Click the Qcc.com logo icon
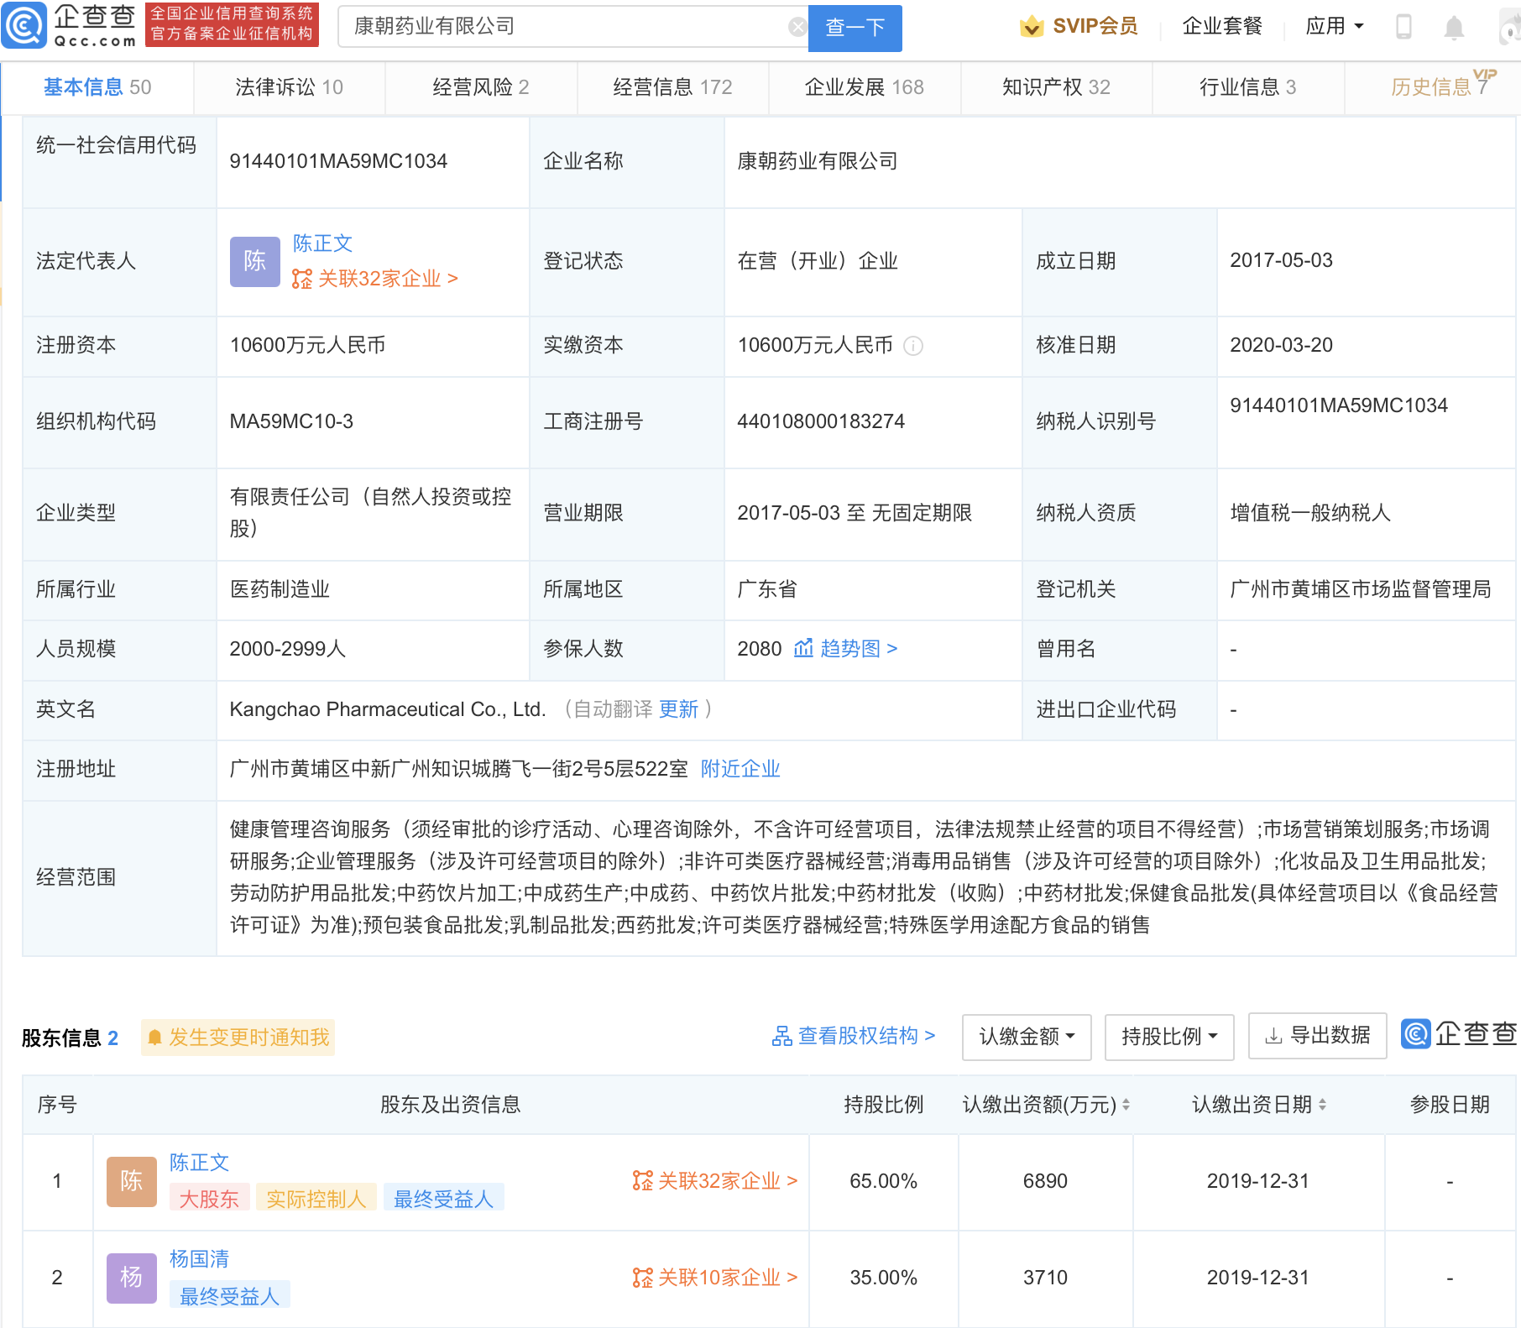This screenshot has width=1521, height=1328. click(x=24, y=25)
